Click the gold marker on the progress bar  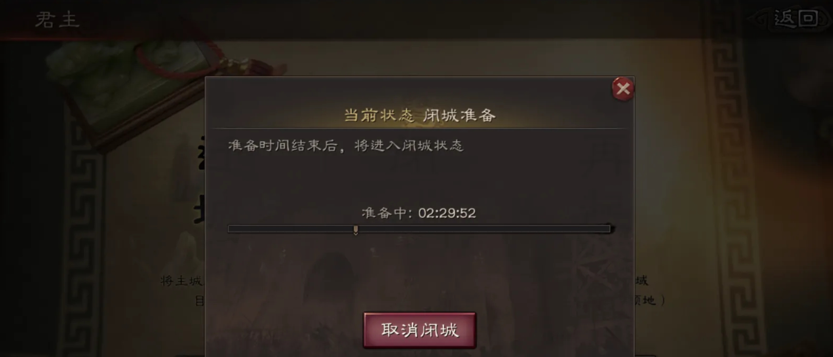click(356, 230)
